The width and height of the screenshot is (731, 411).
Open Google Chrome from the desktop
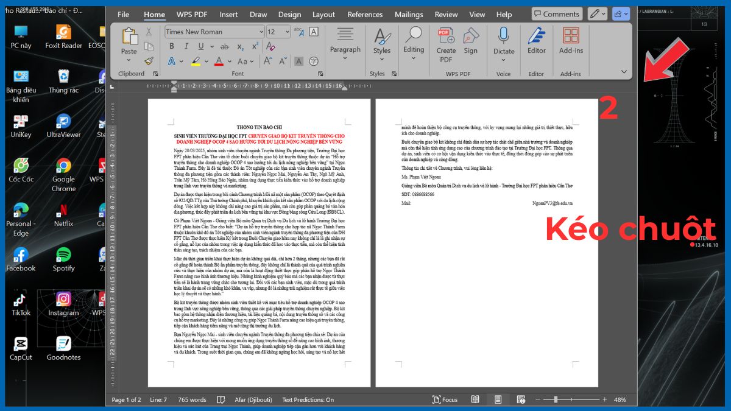(x=63, y=175)
